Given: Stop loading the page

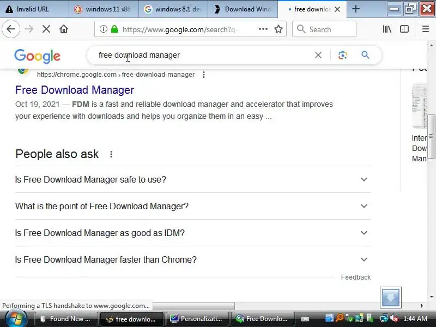Looking at the screenshot, I should [x=46, y=29].
